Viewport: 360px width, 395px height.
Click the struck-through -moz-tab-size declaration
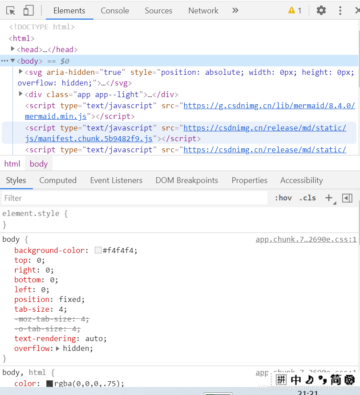pyautogui.click(x=52, y=319)
